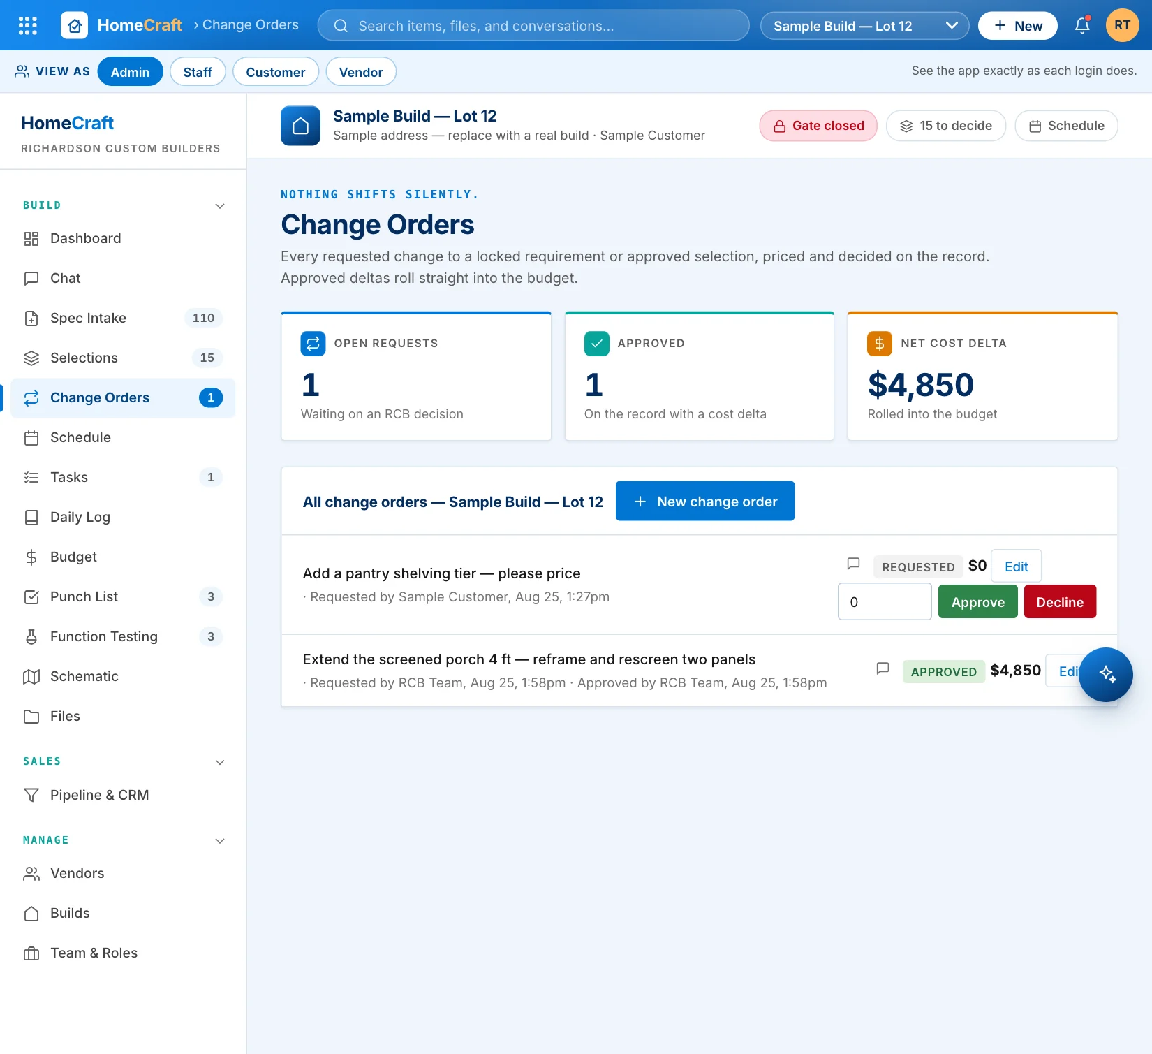Open the app launcher grid icon

click(27, 26)
